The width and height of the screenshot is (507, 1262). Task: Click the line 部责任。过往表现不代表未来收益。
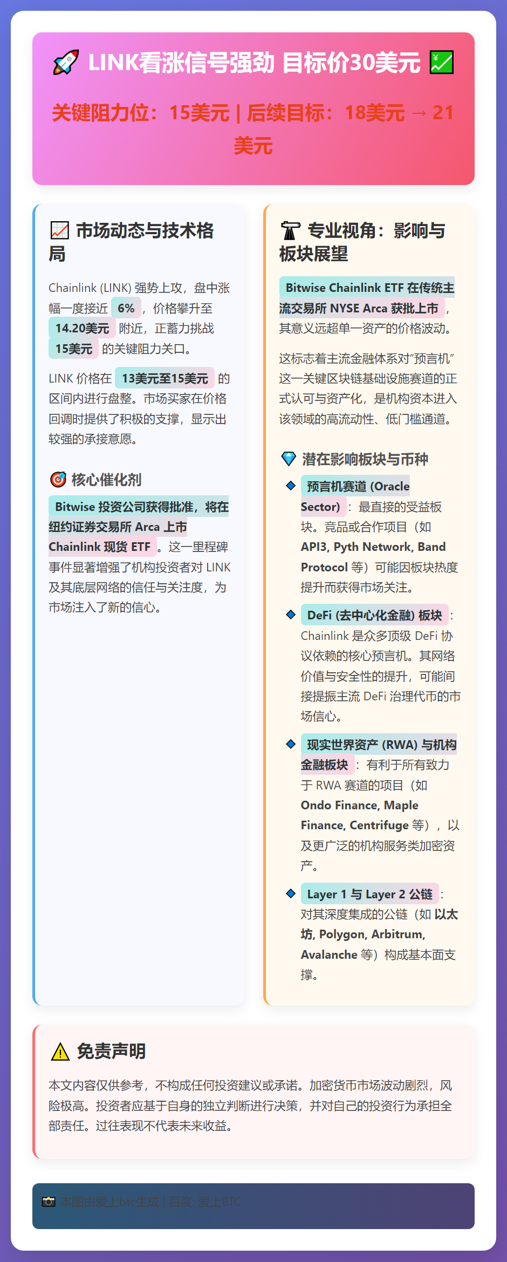[140, 1125]
